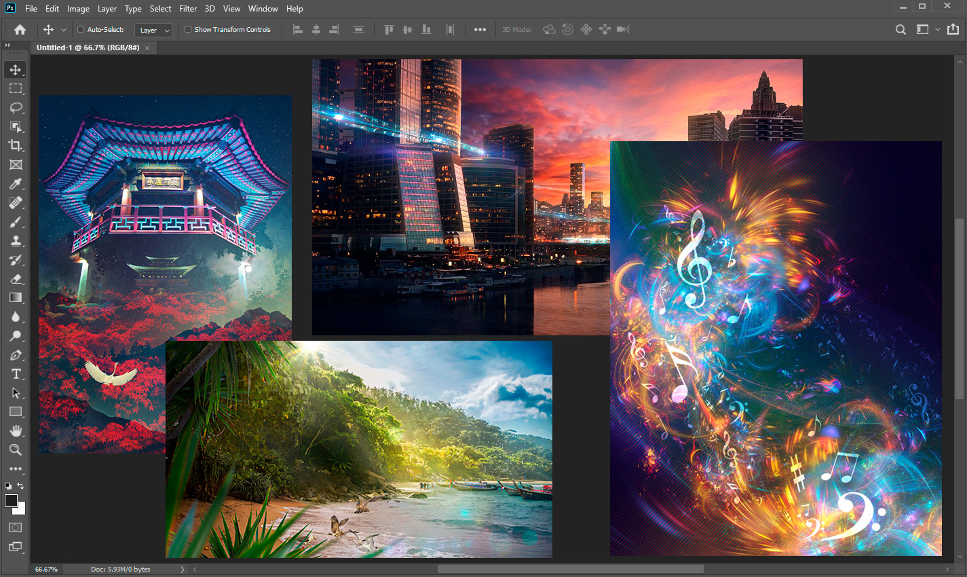The height and width of the screenshot is (577, 967).
Task: Choose the Hand tool
Action: click(x=16, y=431)
